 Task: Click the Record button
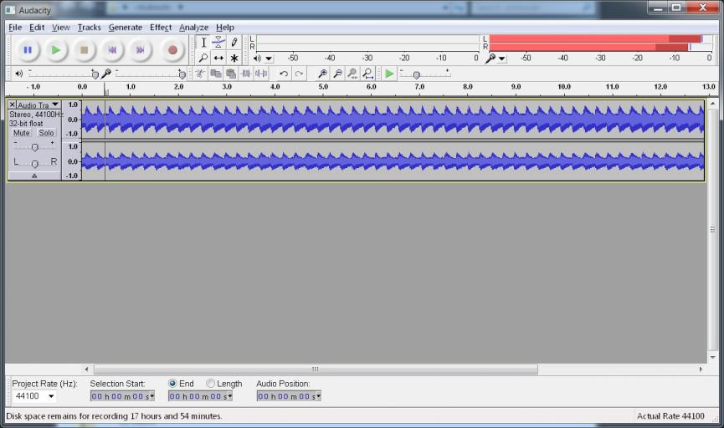172,50
